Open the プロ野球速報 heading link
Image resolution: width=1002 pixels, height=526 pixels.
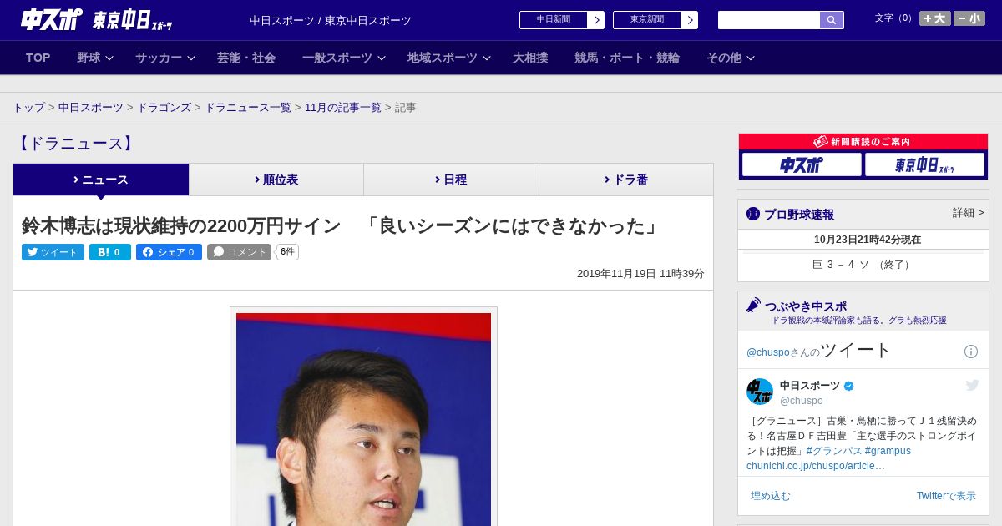[799, 215]
